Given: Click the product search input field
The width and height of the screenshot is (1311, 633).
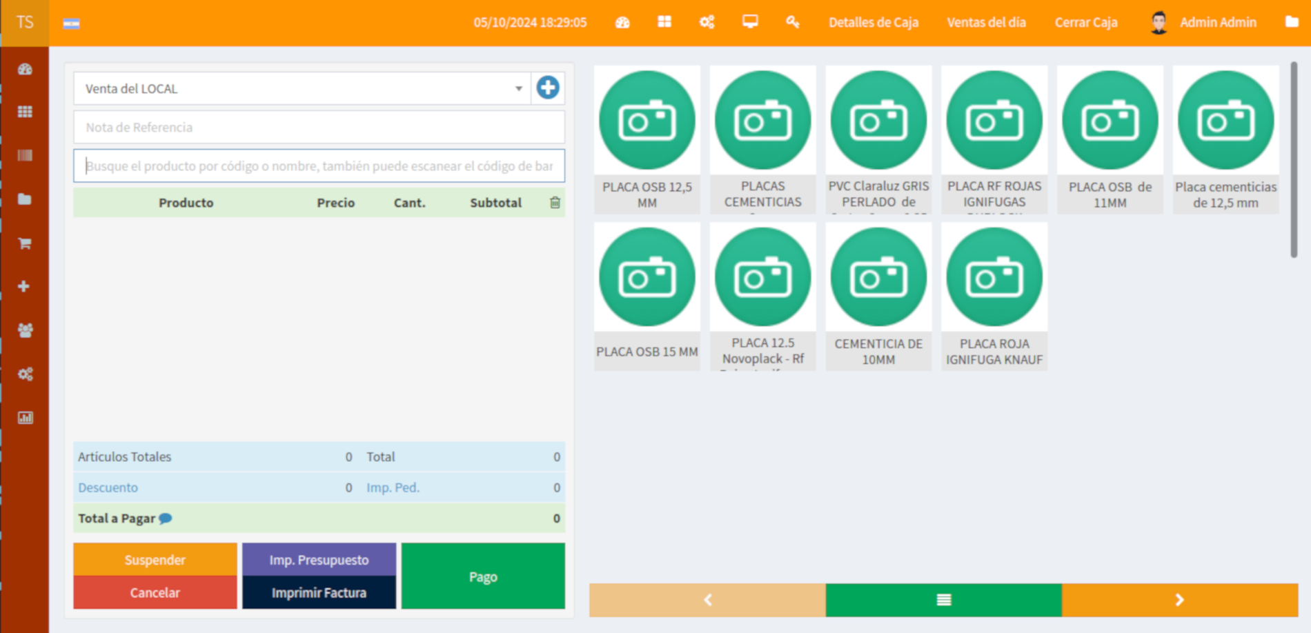Looking at the screenshot, I should [x=319, y=166].
